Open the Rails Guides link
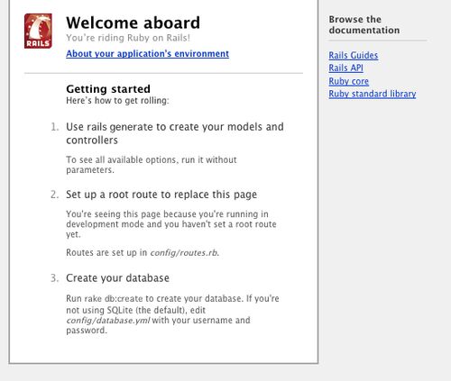The width and height of the screenshot is (451, 381). tap(354, 55)
